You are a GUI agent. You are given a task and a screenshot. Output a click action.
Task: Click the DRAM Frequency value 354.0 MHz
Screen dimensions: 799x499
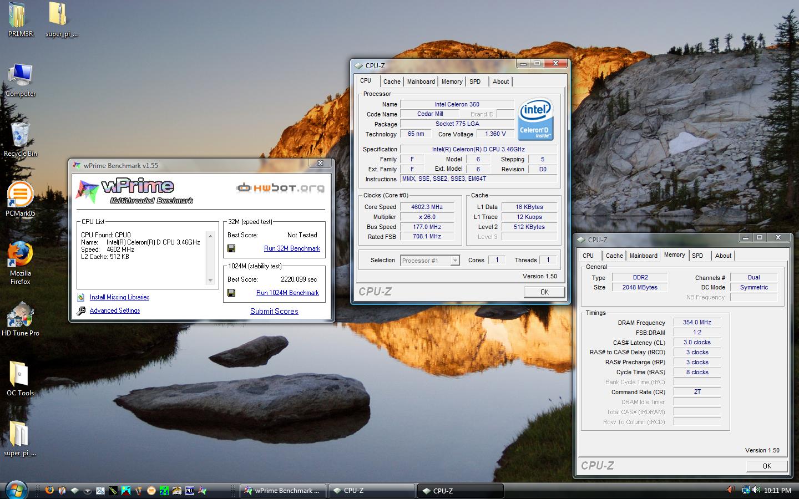(x=697, y=322)
